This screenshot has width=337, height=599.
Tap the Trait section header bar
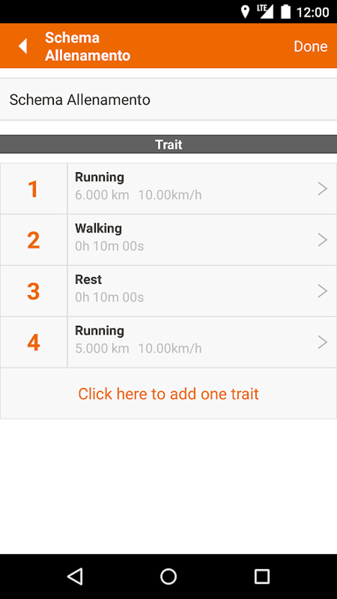(168, 144)
